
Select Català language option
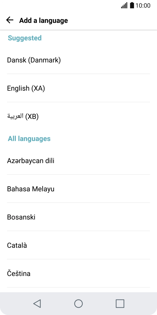click(17, 245)
